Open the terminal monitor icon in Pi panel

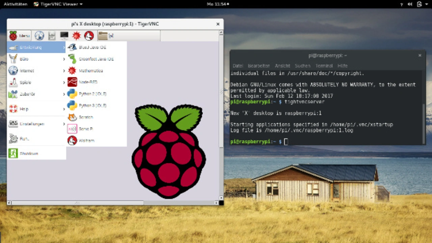click(x=64, y=36)
